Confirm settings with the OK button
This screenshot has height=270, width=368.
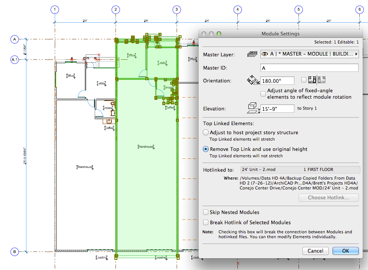pos(345,251)
